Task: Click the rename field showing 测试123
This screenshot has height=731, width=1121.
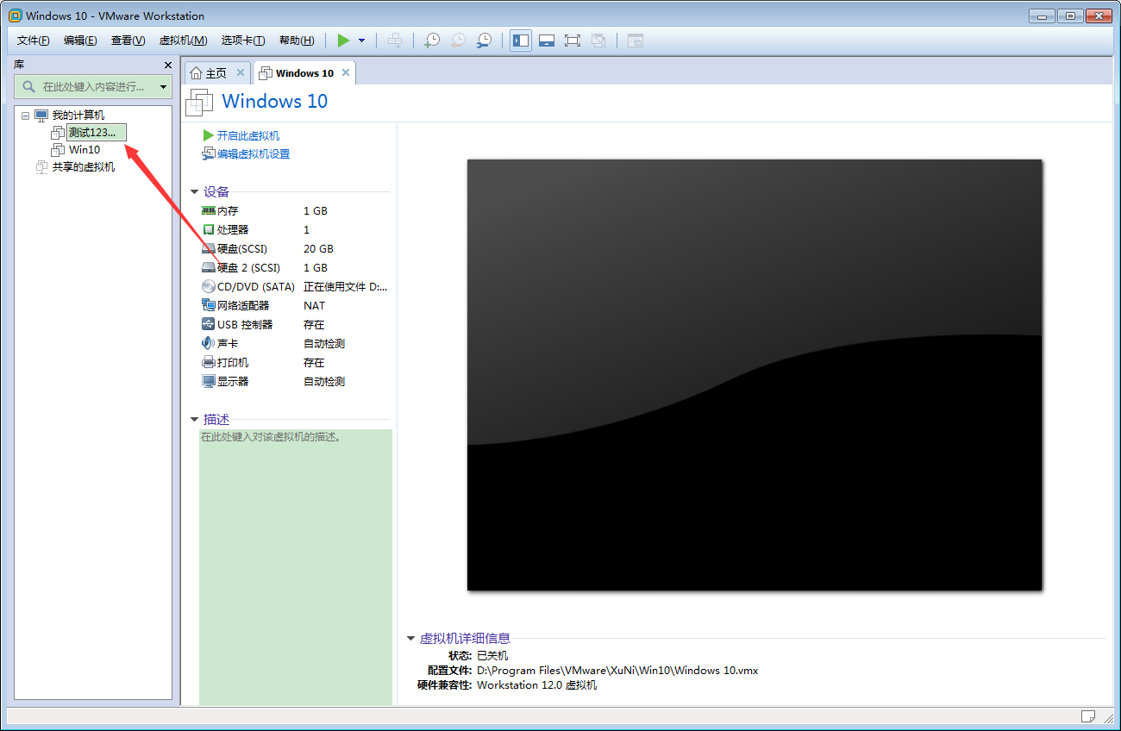Action: point(95,132)
